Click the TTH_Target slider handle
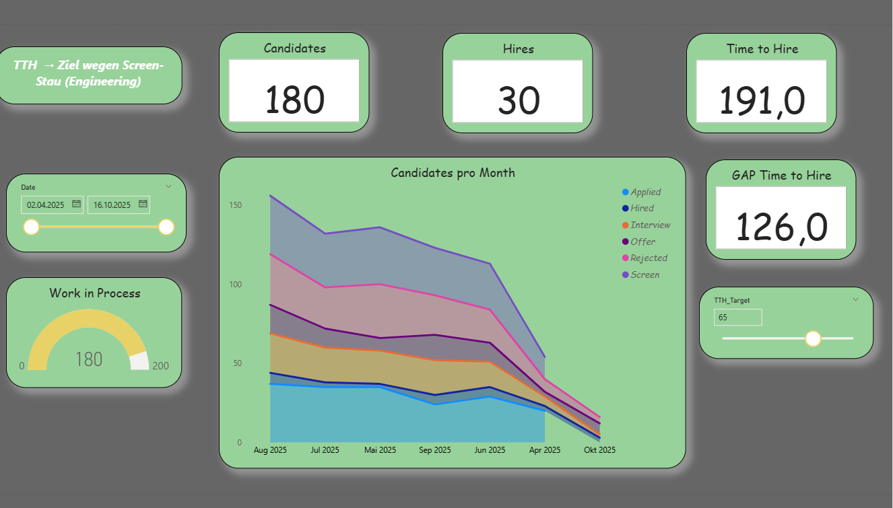The height and width of the screenshot is (508, 893). [x=814, y=338]
